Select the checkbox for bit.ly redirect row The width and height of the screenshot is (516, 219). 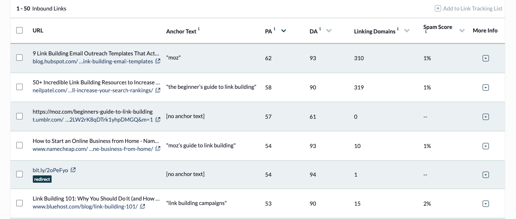coord(19,174)
